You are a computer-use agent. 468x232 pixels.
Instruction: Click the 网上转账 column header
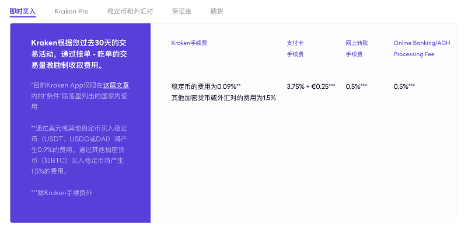(357, 43)
